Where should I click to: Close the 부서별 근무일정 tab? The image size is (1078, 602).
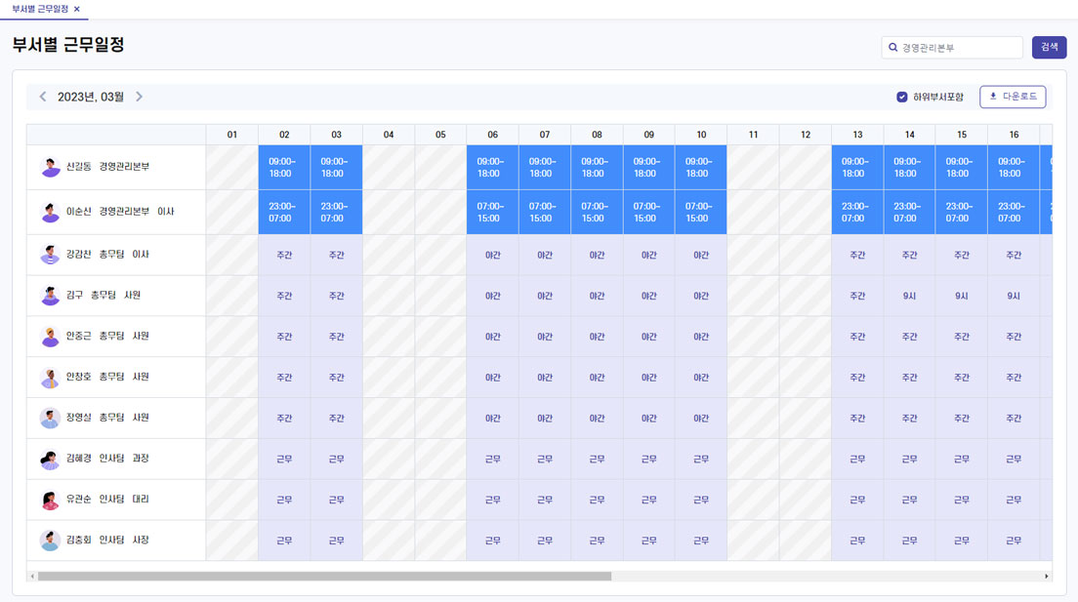pos(77,9)
